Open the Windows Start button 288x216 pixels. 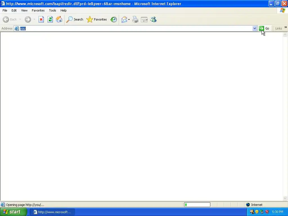[13, 212]
